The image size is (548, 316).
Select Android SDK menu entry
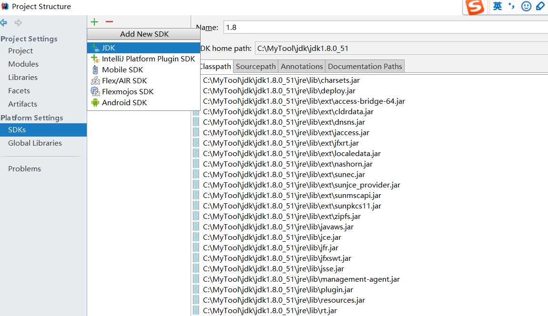(143, 103)
